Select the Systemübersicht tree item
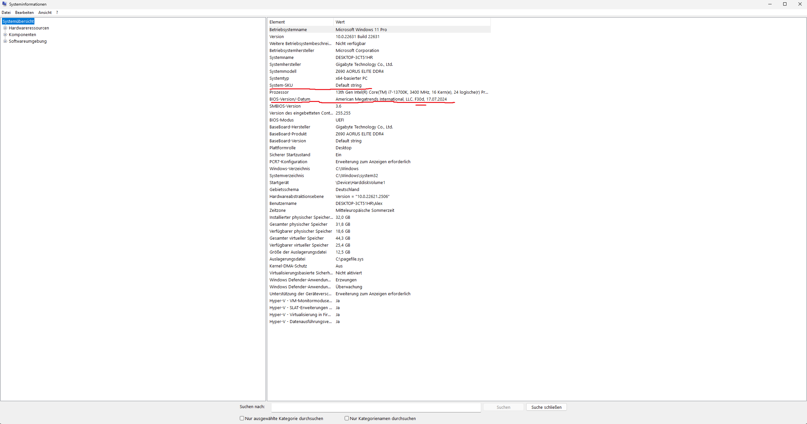Image resolution: width=807 pixels, height=424 pixels. 18,22
